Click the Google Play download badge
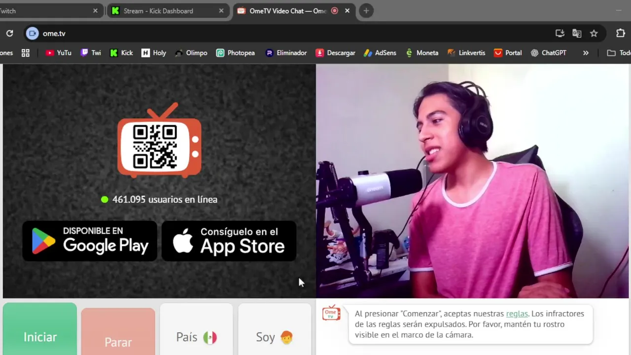 90,241
